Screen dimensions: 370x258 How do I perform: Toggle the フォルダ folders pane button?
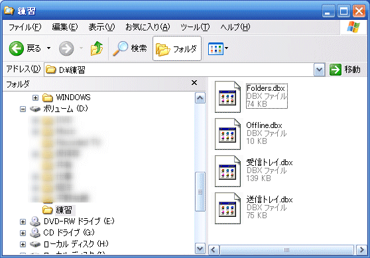(x=177, y=48)
